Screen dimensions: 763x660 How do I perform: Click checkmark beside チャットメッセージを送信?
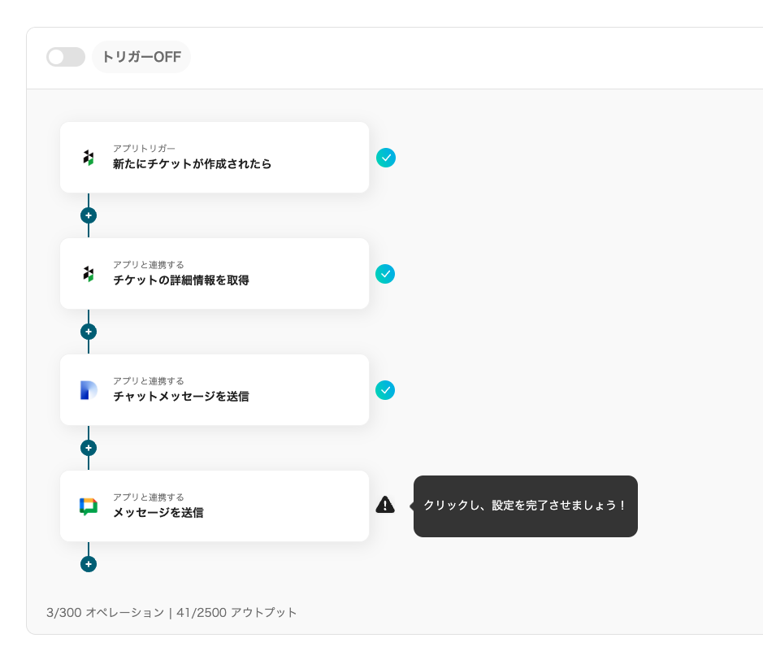pyautogui.click(x=385, y=390)
